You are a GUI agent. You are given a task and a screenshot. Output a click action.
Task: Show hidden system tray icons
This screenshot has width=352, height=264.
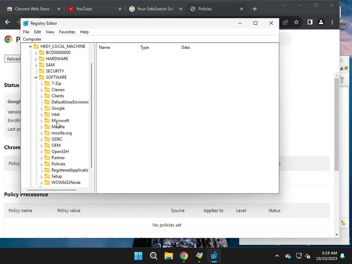coord(277,256)
